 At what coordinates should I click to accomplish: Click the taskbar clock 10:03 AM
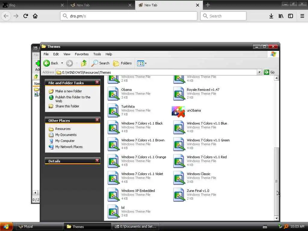(x=297, y=226)
